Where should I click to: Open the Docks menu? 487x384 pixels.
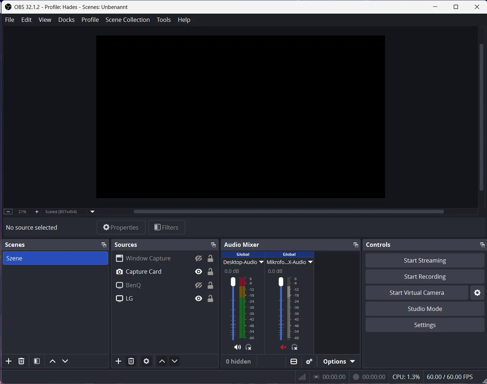click(x=67, y=20)
